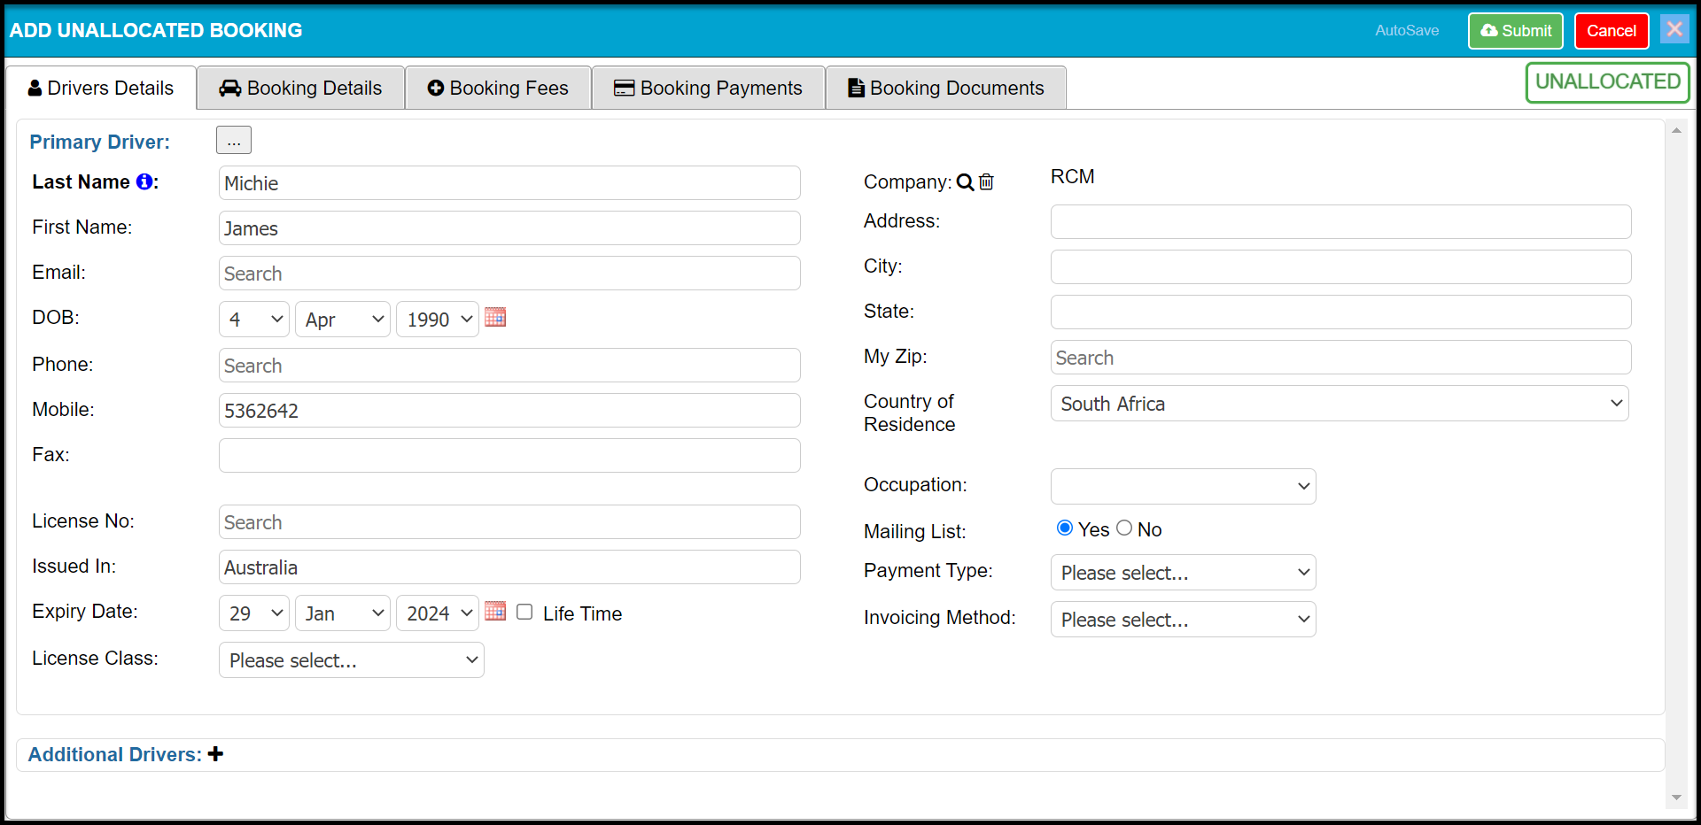Click the scrollbar down arrow
The image size is (1701, 825).
pos(1676,798)
